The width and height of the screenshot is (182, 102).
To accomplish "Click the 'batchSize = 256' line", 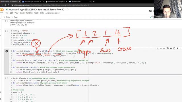I will point(20,35).
